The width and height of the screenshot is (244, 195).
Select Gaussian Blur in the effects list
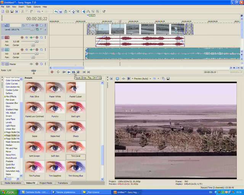pyautogui.click(x=12, y=103)
